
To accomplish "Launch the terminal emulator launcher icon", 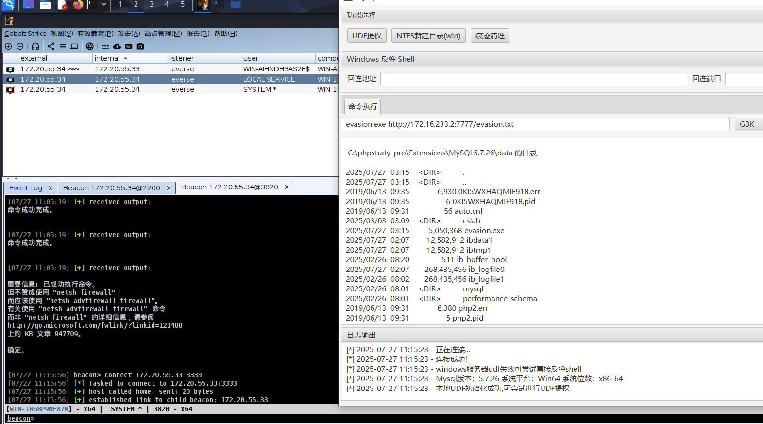I will pyautogui.click(x=93, y=4).
